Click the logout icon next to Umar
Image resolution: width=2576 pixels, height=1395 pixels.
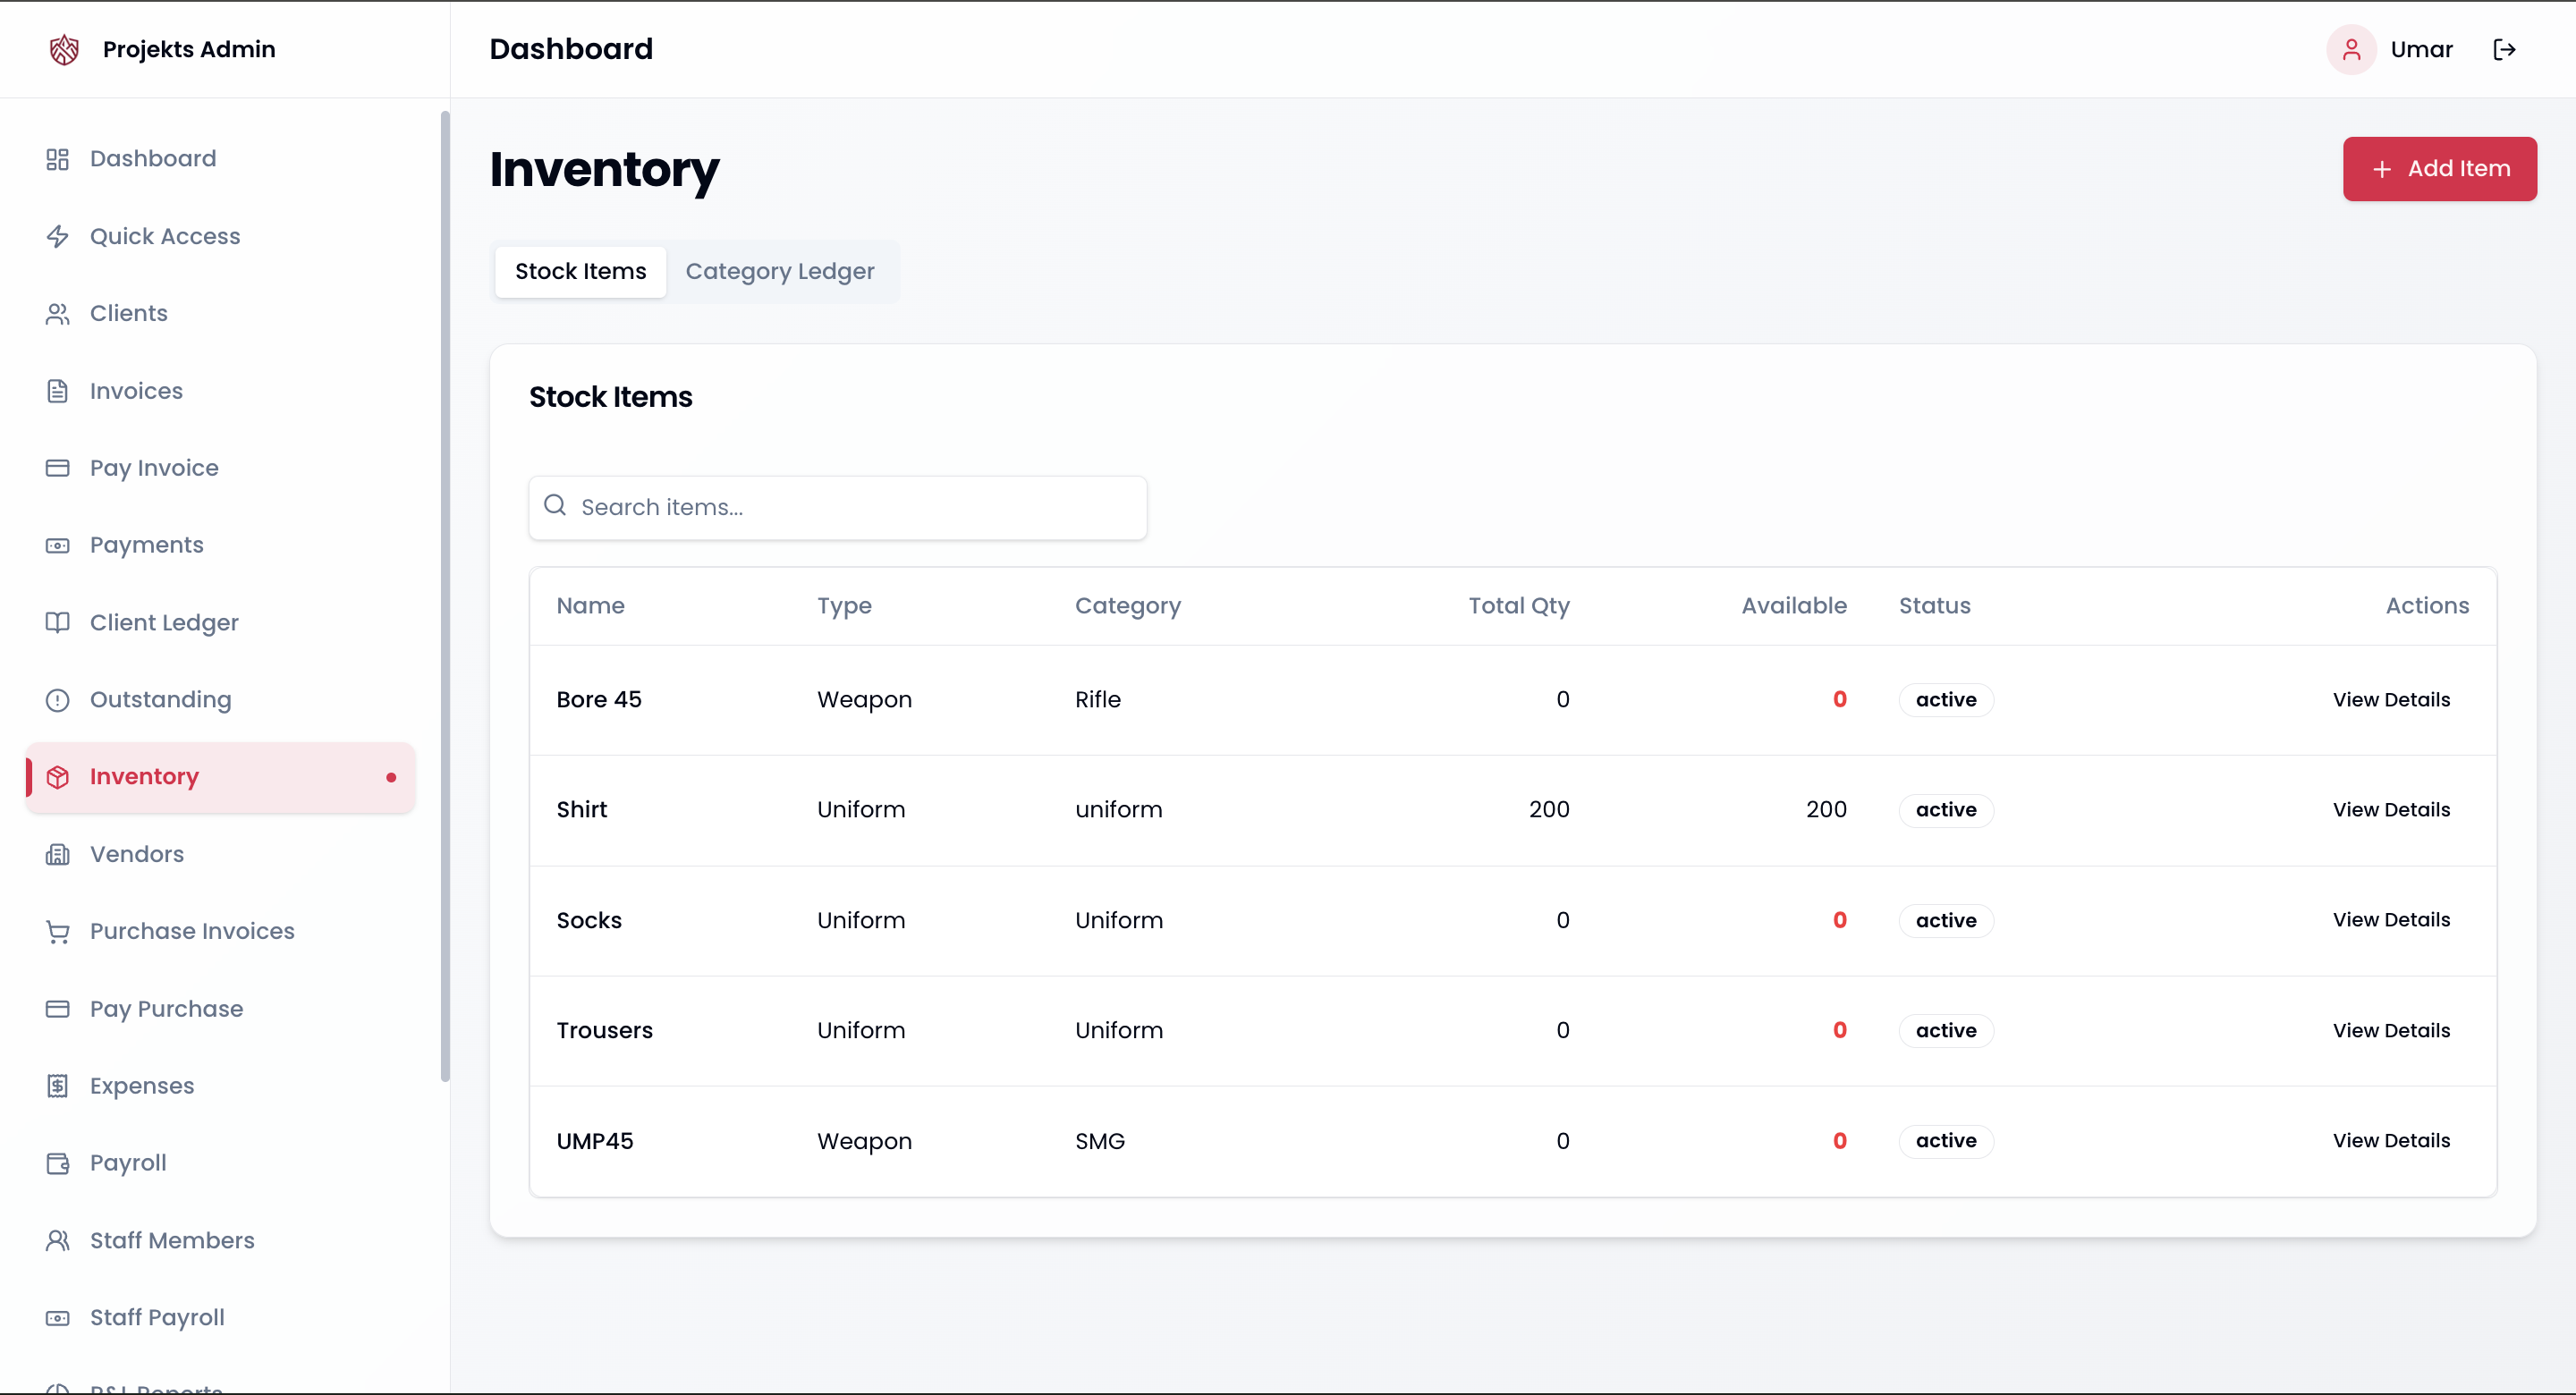click(2504, 49)
